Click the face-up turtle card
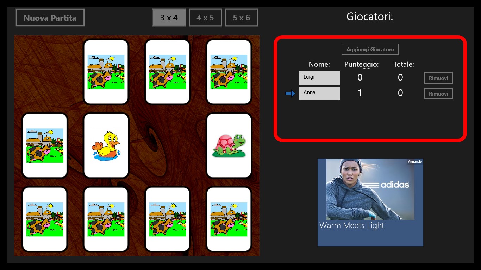The height and width of the screenshot is (270, 481). tap(229, 146)
